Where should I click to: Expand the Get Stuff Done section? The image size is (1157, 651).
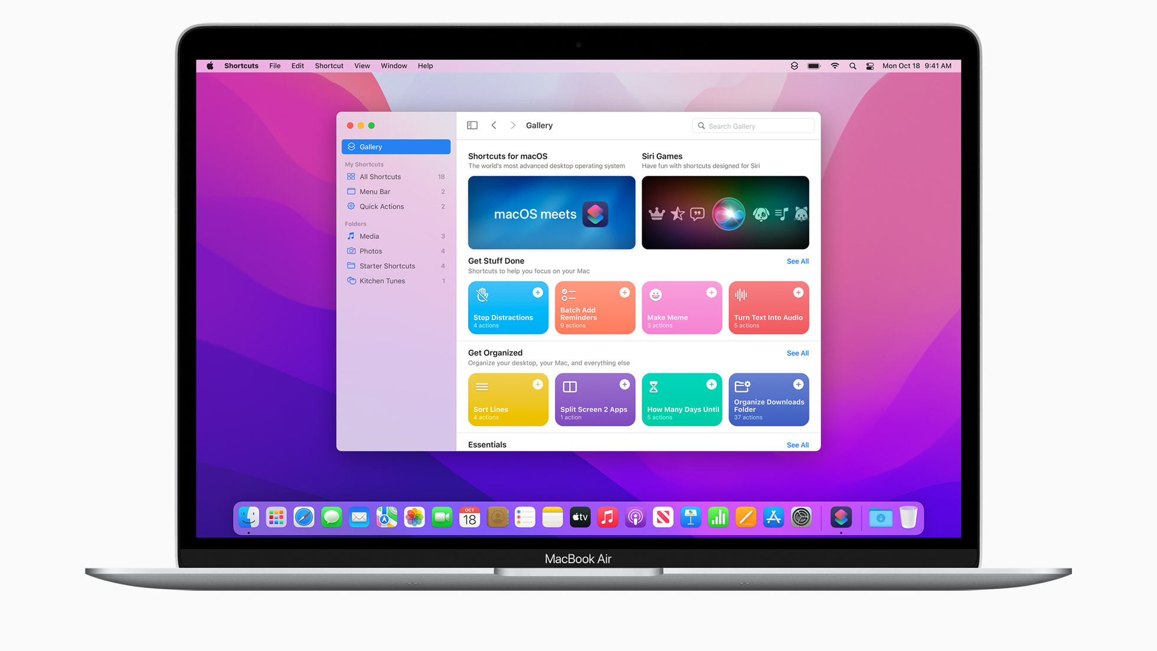(796, 261)
